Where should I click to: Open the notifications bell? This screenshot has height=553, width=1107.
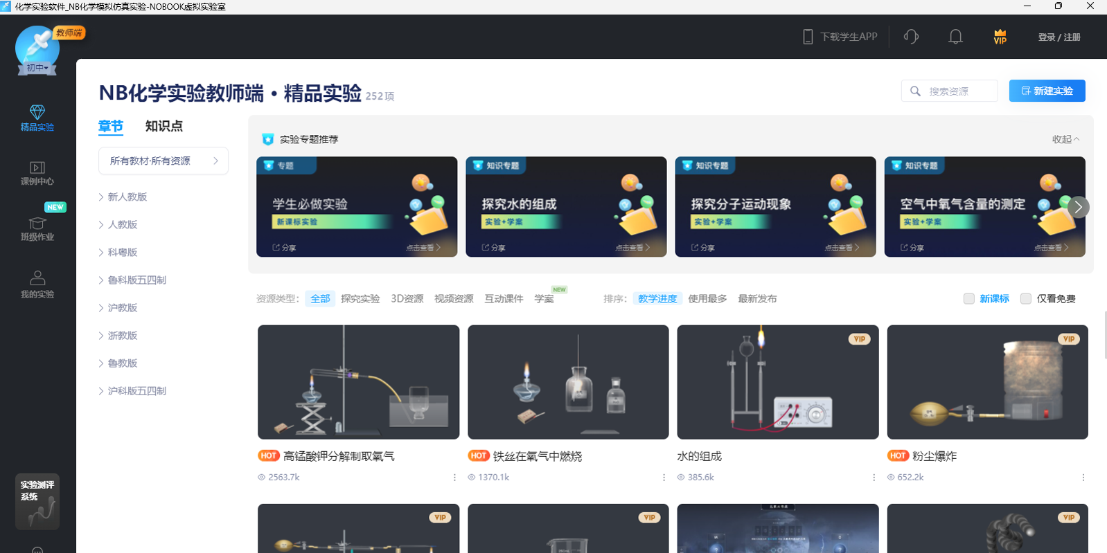pos(955,37)
